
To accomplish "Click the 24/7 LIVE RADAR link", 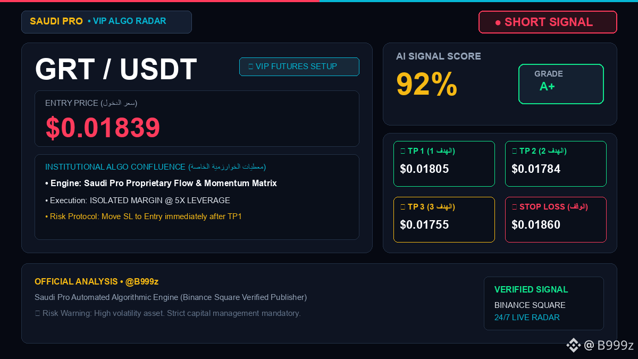I will point(527,318).
